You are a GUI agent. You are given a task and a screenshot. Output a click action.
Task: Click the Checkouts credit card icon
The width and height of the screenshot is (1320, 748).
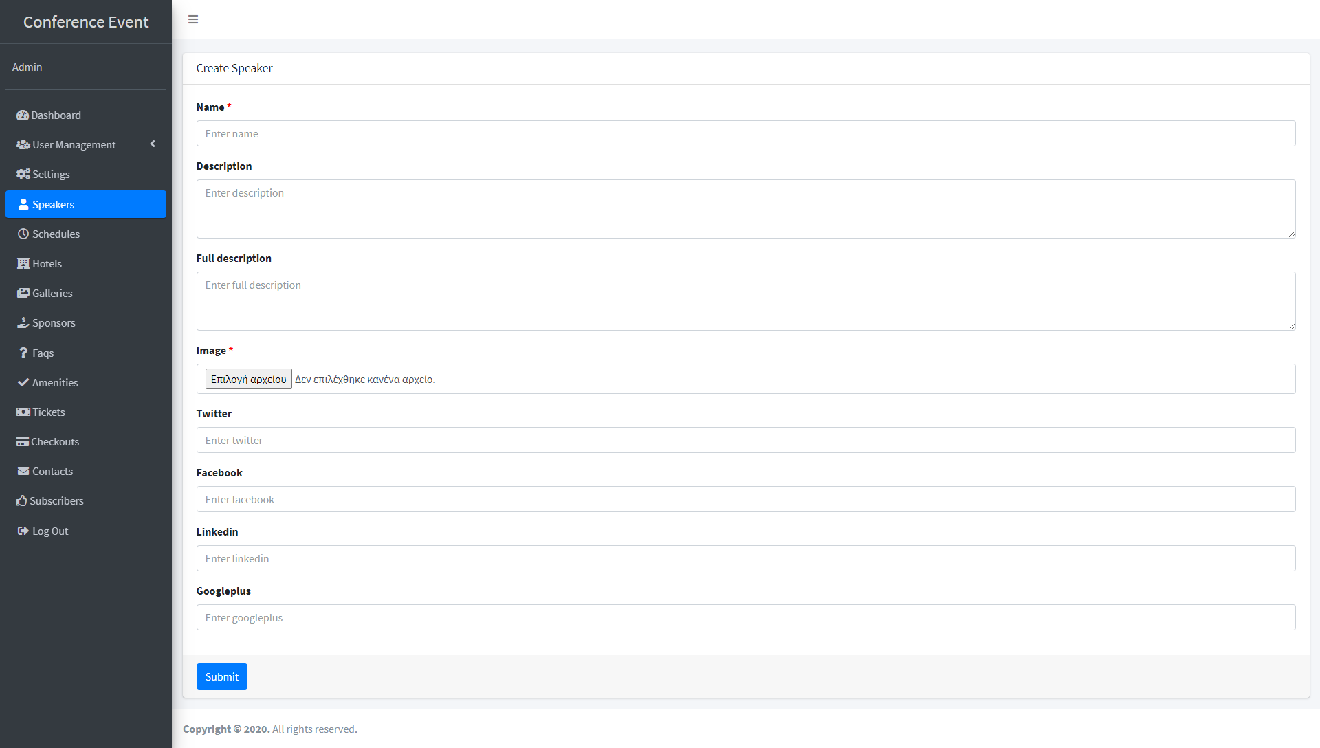tap(23, 442)
